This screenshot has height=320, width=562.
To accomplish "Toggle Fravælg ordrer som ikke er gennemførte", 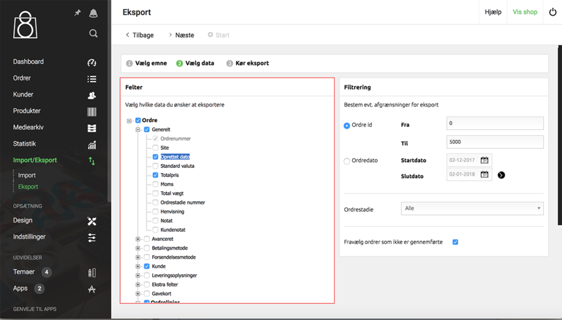I will pyautogui.click(x=455, y=242).
